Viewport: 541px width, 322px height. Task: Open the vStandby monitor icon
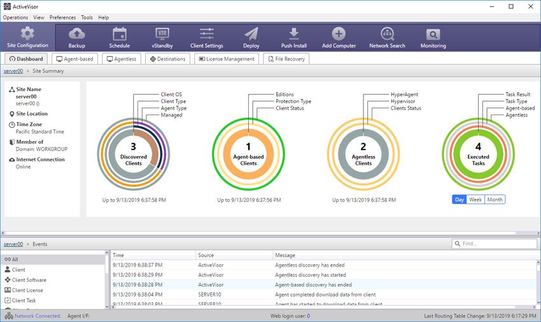coord(162,34)
